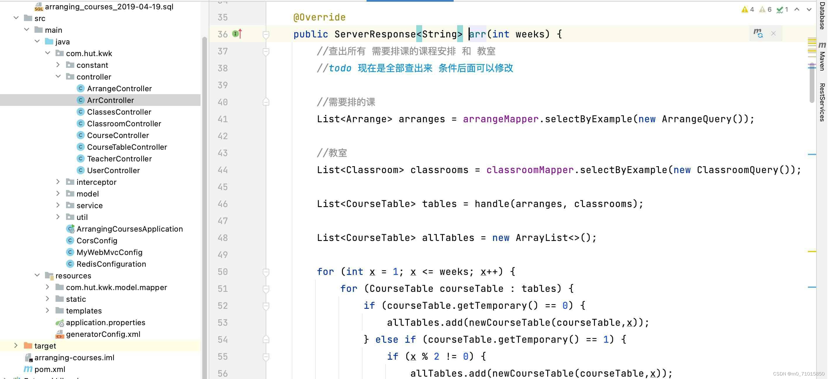Jump to next highlighted error arrow
Image resolution: width=829 pixels, height=379 pixels.
click(x=809, y=9)
